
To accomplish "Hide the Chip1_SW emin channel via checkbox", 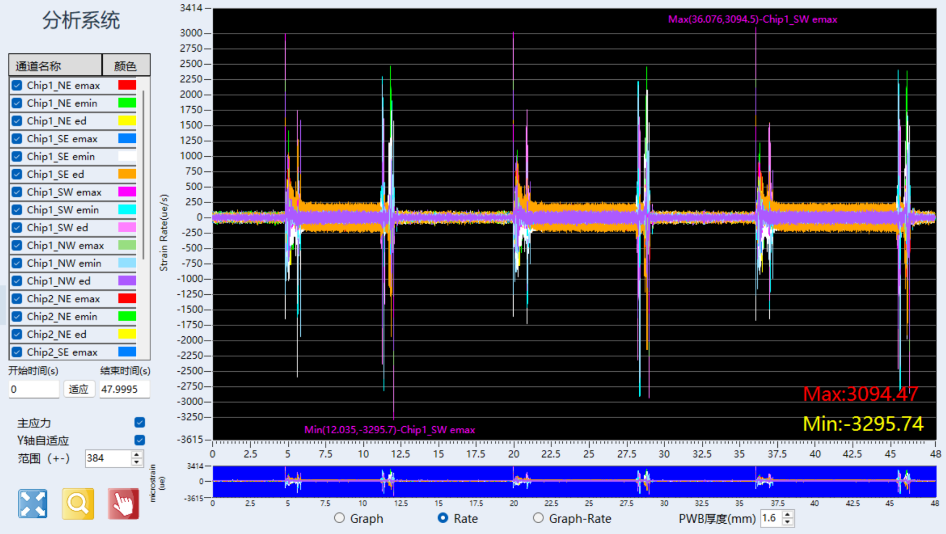I will [x=17, y=210].
